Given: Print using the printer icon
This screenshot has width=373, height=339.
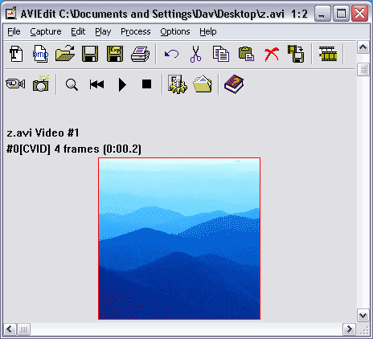Looking at the screenshot, I should click(x=140, y=54).
